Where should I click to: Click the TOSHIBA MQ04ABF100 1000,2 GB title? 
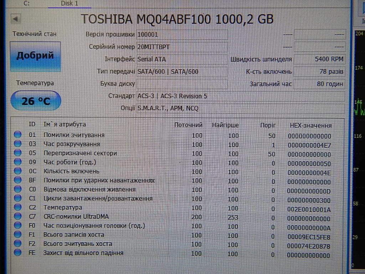click(x=177, y=19)
